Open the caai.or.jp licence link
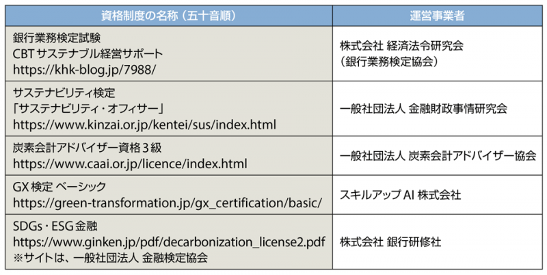The width and height of the screenshot is (547, 275). [x=130, y=163]
